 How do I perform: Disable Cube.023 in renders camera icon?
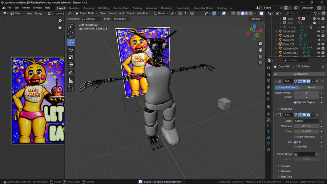tap(323, 40)
